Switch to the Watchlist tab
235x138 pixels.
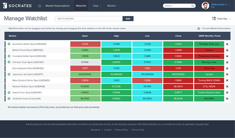coord(81,6)
